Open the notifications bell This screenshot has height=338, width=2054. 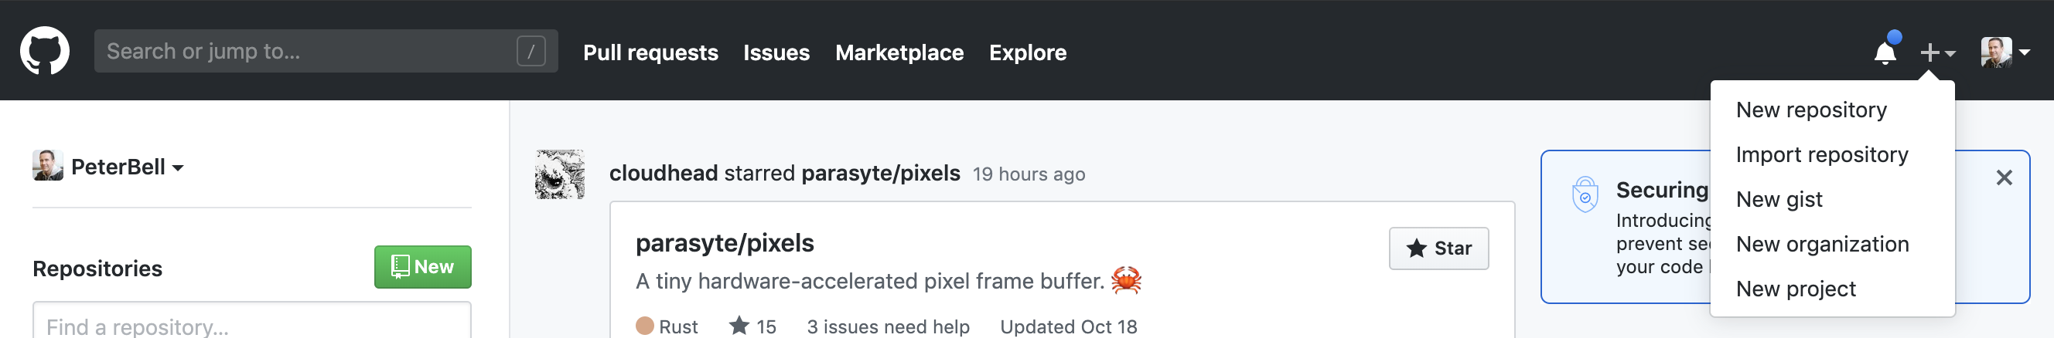point(1885,52)
